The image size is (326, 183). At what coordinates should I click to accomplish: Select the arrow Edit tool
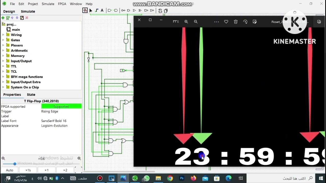91,10
